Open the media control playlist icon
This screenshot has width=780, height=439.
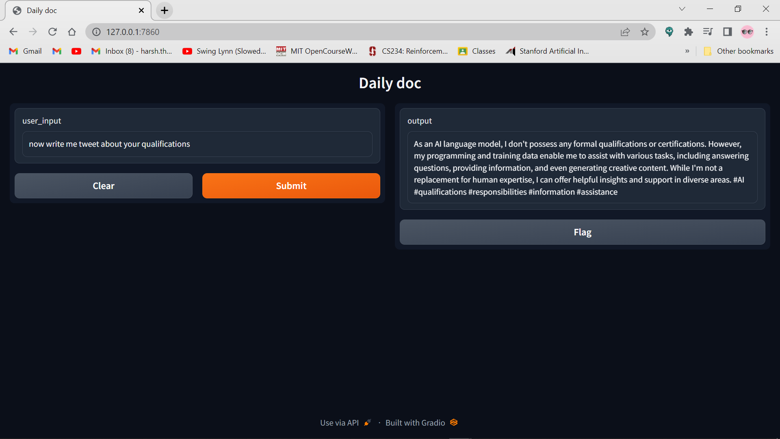708,32
